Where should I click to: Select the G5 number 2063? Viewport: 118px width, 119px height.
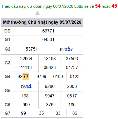72,86
